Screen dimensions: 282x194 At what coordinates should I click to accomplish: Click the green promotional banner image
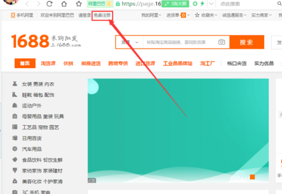(x=178, y=131)
